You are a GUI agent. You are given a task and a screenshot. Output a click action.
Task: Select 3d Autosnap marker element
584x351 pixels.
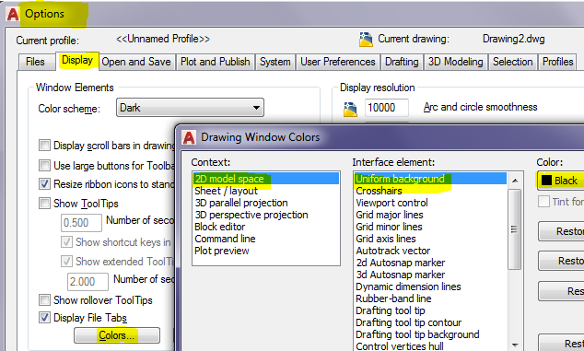click(430, 275)
